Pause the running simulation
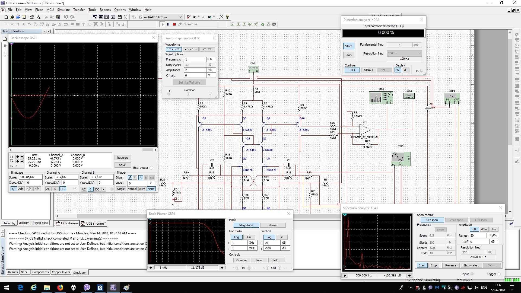This screenshot has height=293, width=521. tap(168, 24)
